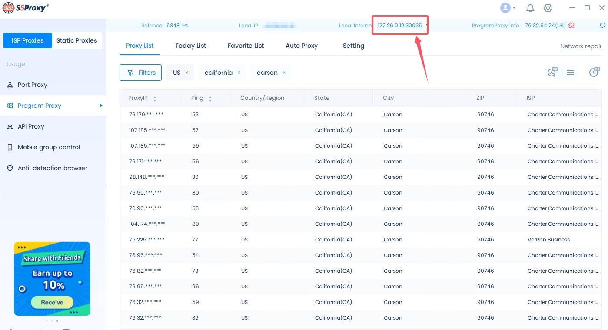
Task: Toggle the IP speed-test Off switch
Action: pyautogui.click(x=552, y=73)
